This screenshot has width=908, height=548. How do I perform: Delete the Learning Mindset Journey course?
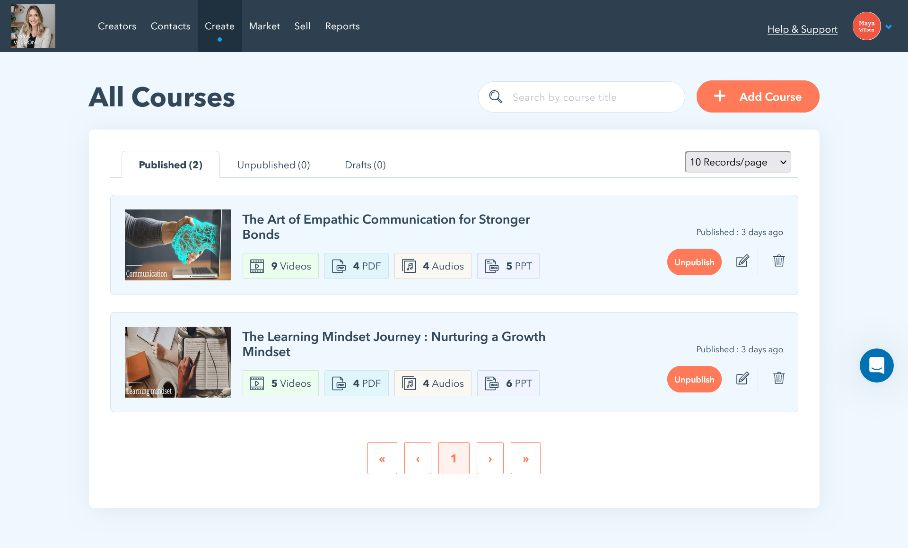(778, 378)
